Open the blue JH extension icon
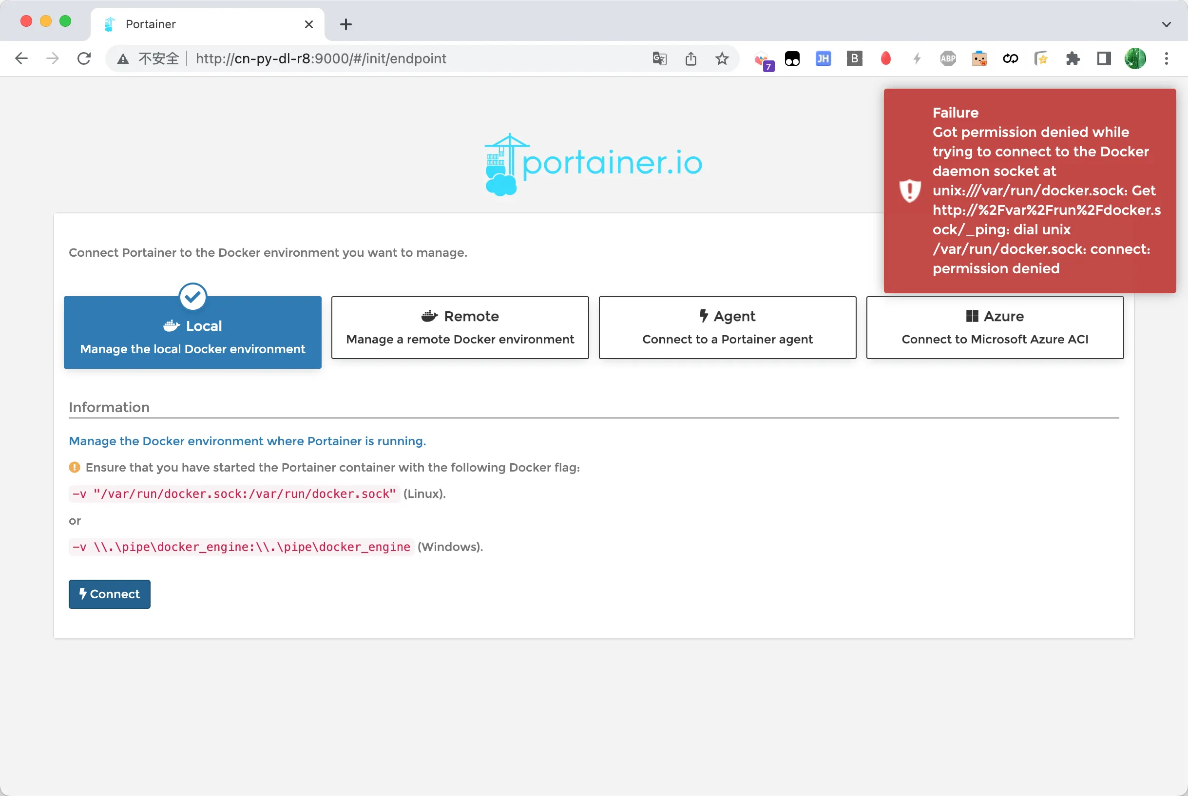This screenshot has width=1188, height=796. point(823,59)
